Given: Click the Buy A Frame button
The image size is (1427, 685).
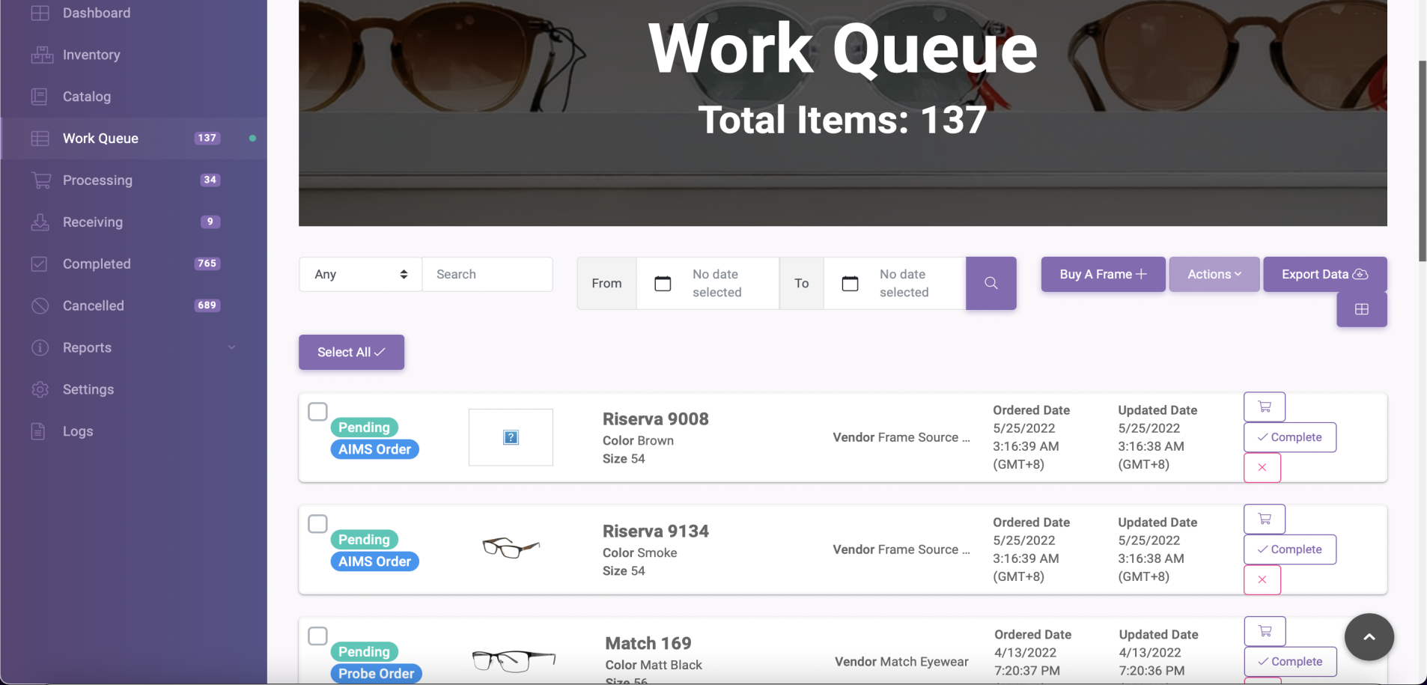Looking at the screenshot, I should (x=1103, y=274).
